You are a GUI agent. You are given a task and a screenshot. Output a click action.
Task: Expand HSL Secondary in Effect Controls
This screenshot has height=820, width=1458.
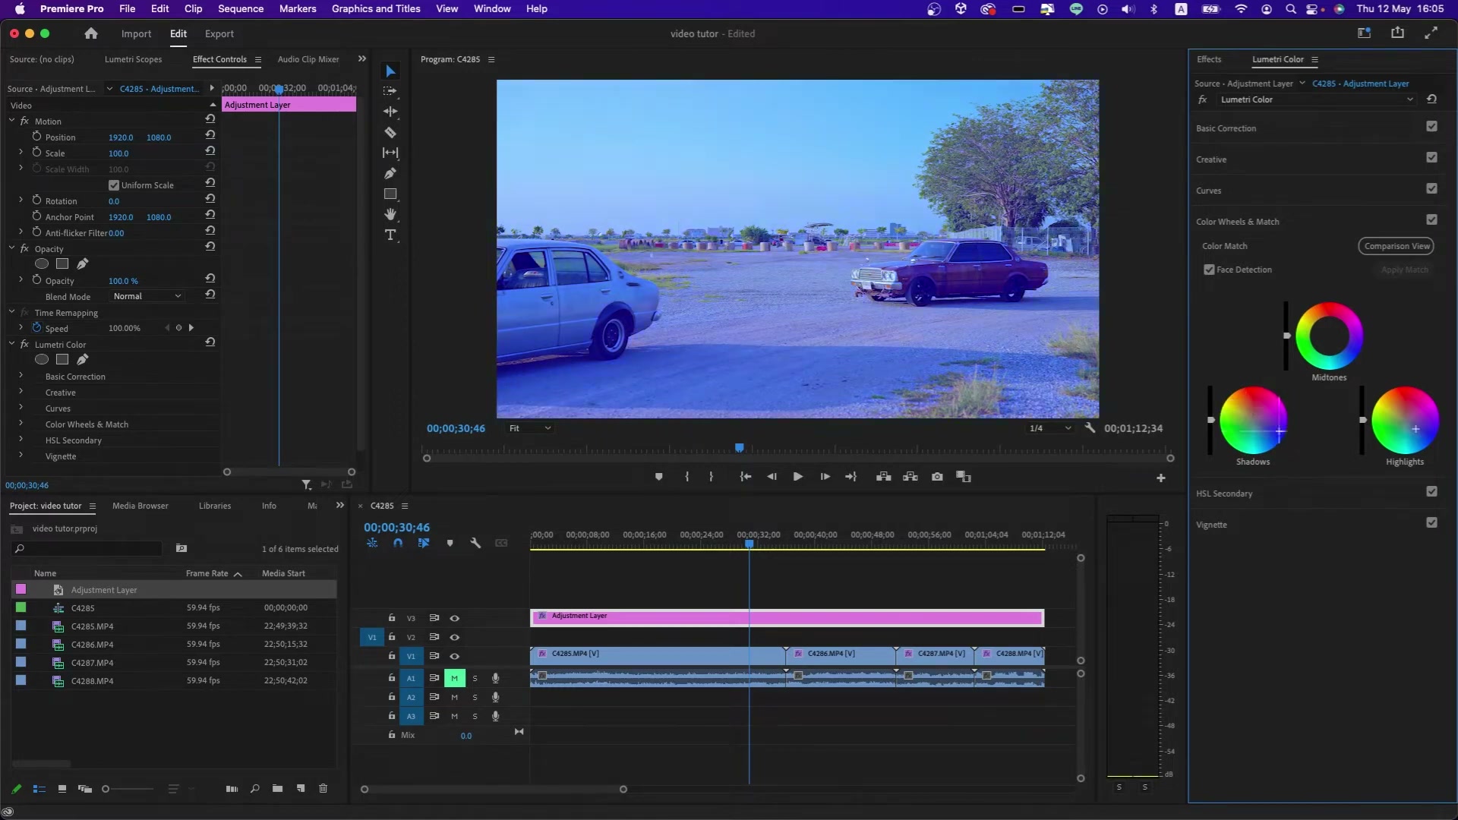tap(21, 440)
